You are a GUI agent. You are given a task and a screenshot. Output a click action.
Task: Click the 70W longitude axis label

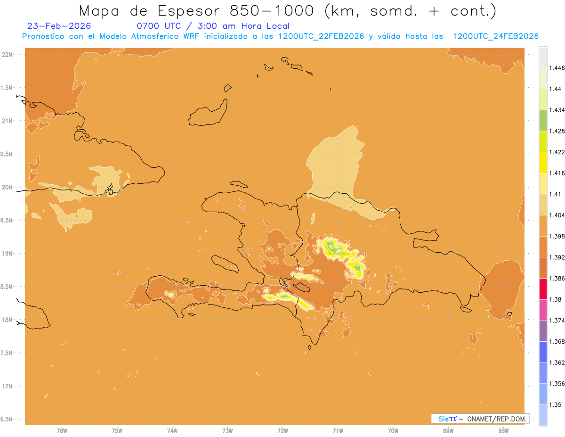click(393, 431)
